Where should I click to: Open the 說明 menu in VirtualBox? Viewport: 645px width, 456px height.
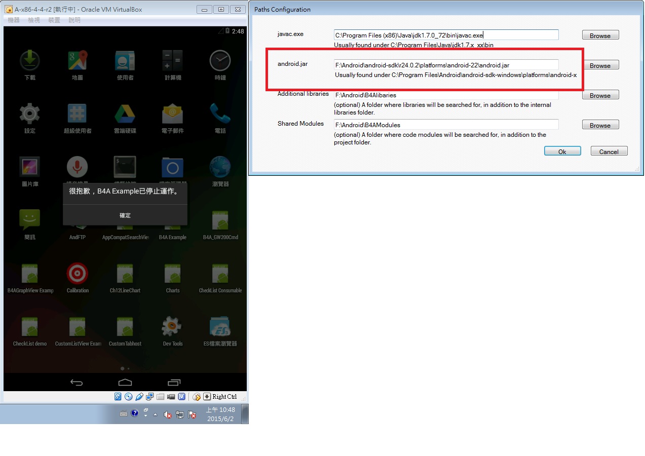click(74, 20)
